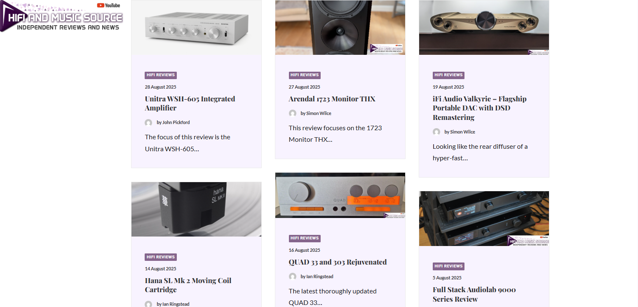638x307 pixels.
Task: Open the Hana cartridge thumbnail image
Action: tap(197, 209)
